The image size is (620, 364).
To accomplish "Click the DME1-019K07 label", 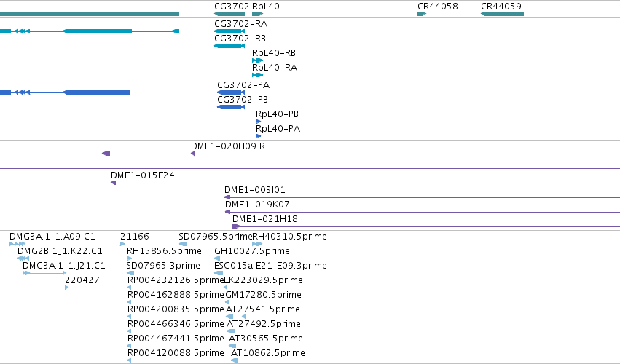I will pyautogui.click(x=257, y=205).
